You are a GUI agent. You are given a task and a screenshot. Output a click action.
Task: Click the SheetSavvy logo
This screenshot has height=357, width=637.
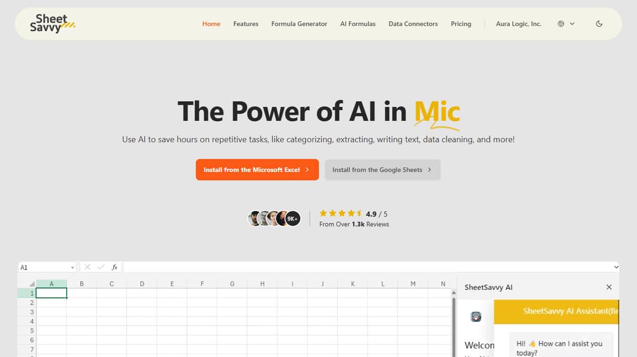(52, 23)
